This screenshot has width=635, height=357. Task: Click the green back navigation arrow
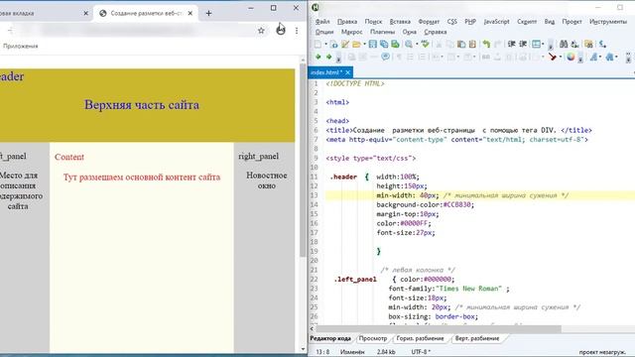(317, 57)
